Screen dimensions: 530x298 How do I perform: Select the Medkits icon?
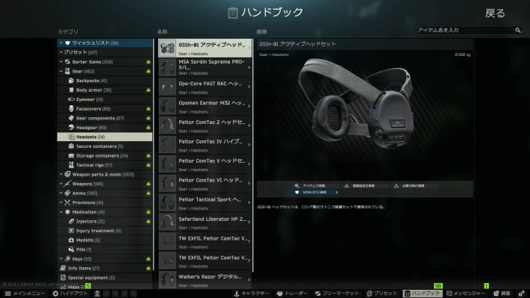[71, 240]
